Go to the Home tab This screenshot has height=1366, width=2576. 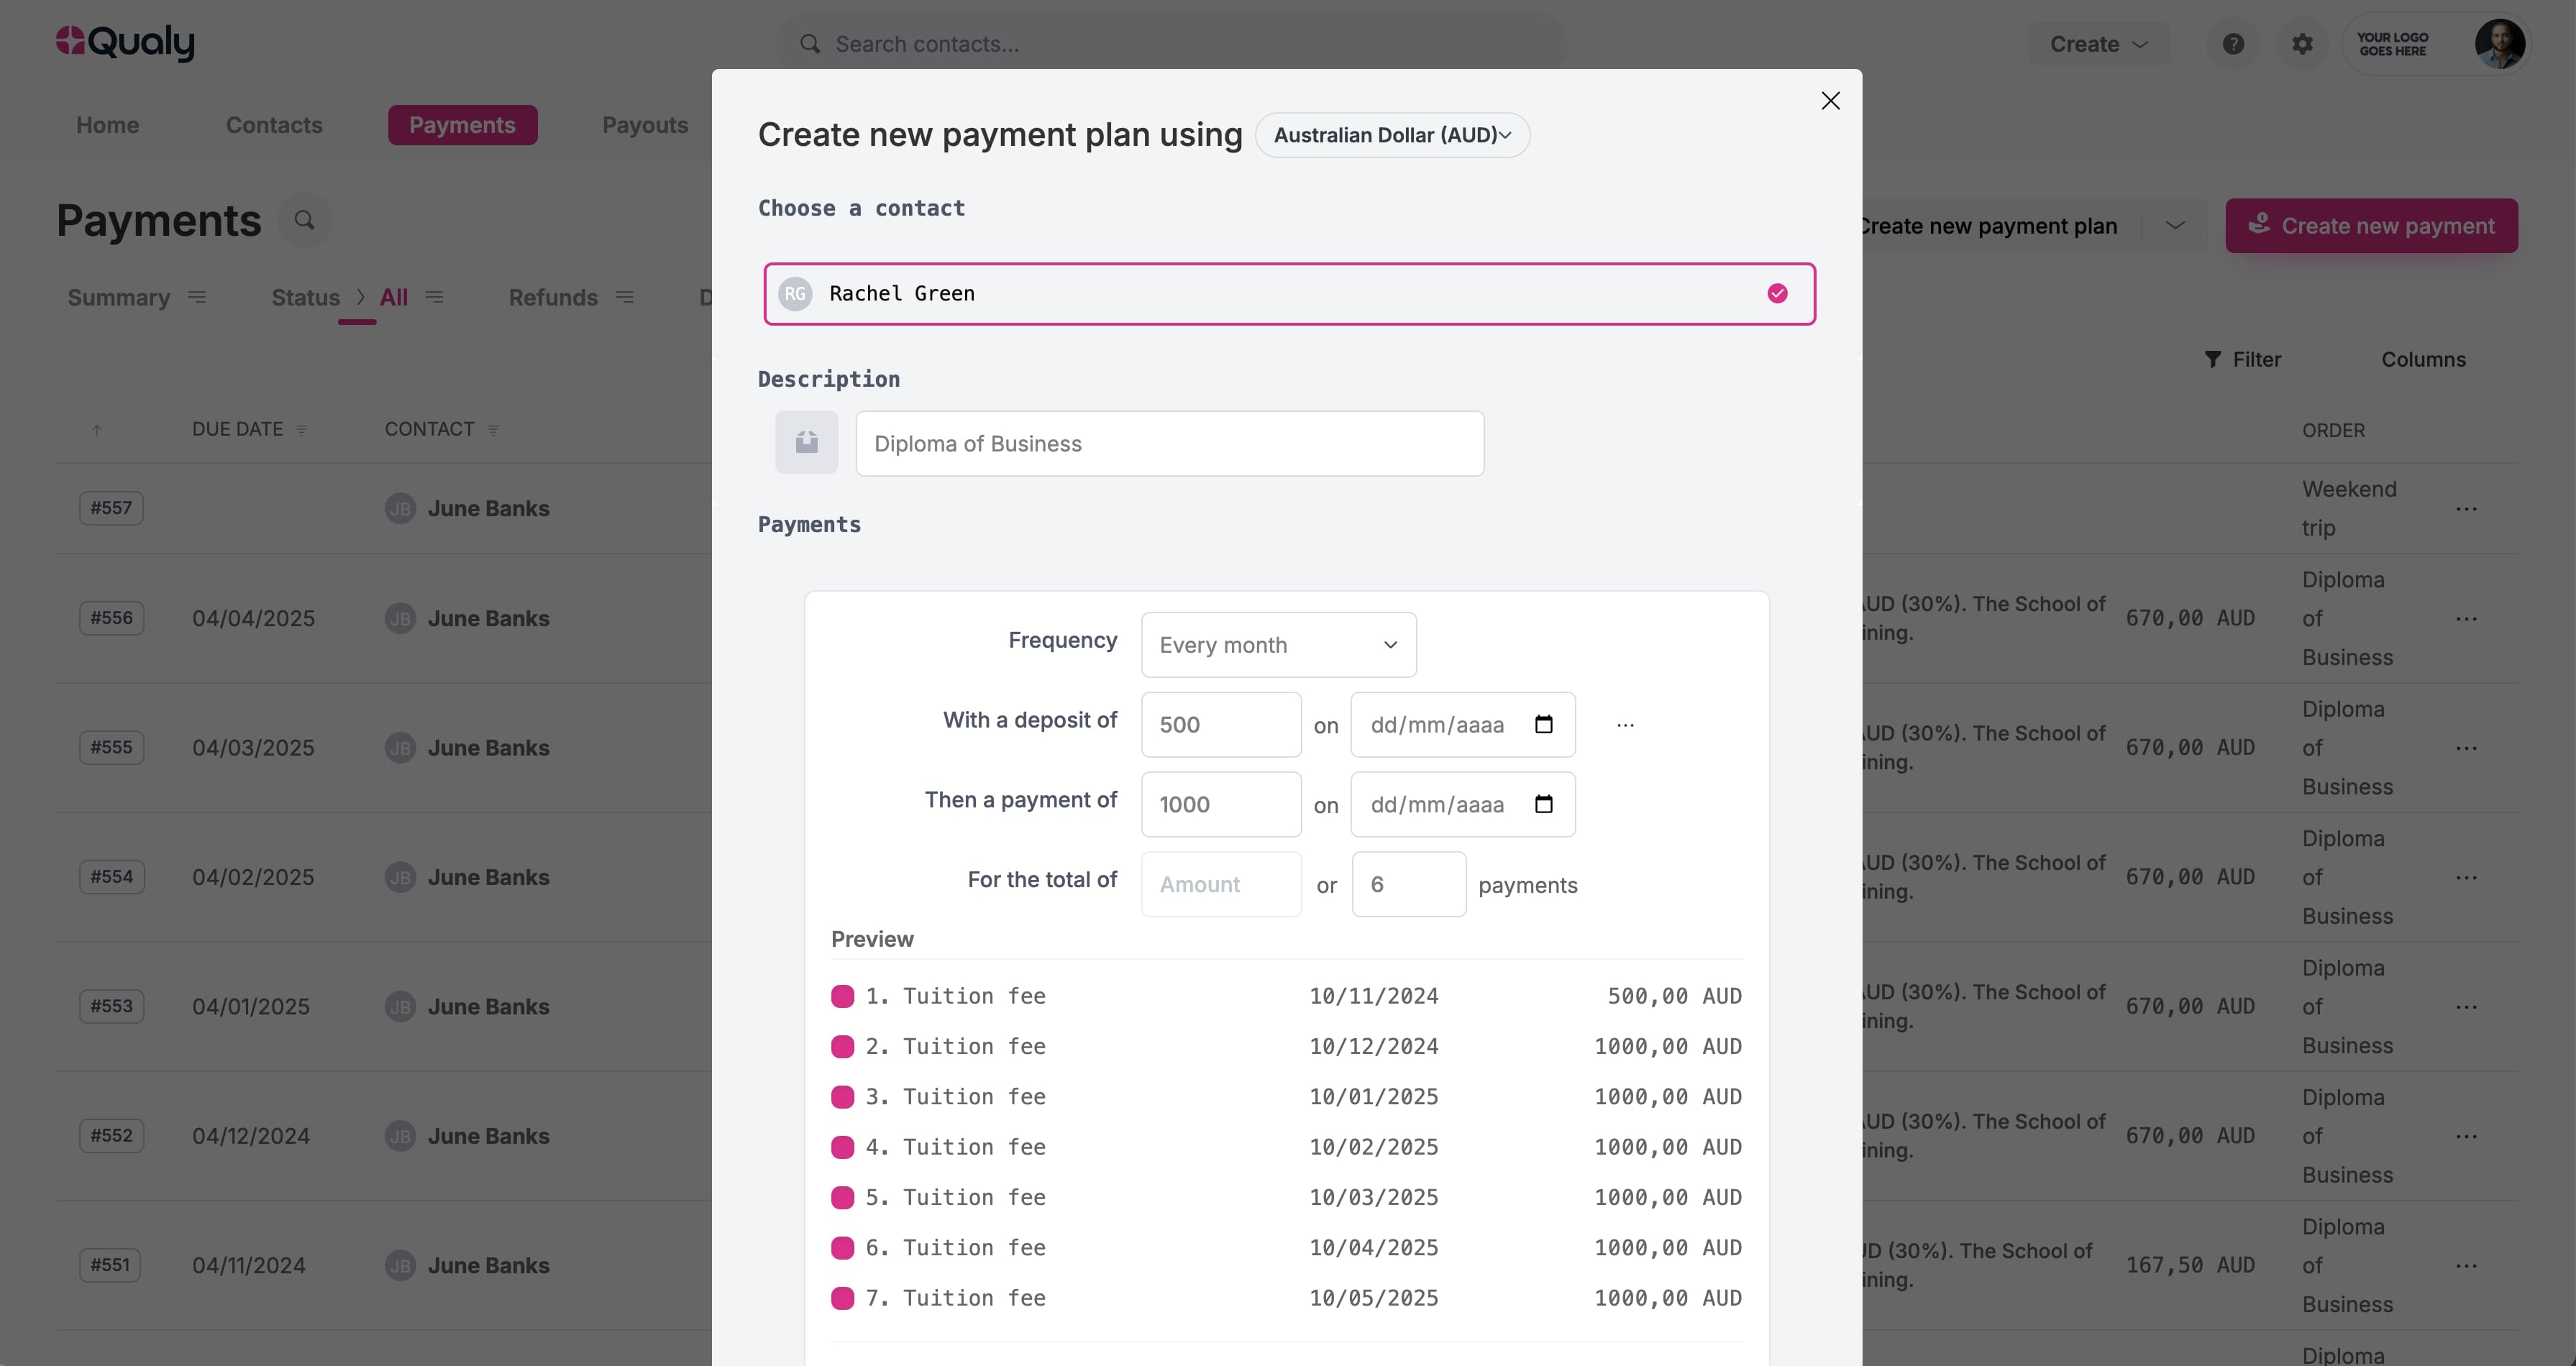[x=108, y=125]
